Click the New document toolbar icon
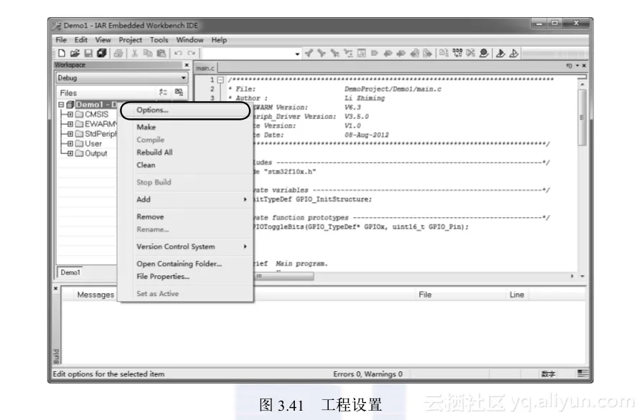643x420 pixels. coord(62,53)
